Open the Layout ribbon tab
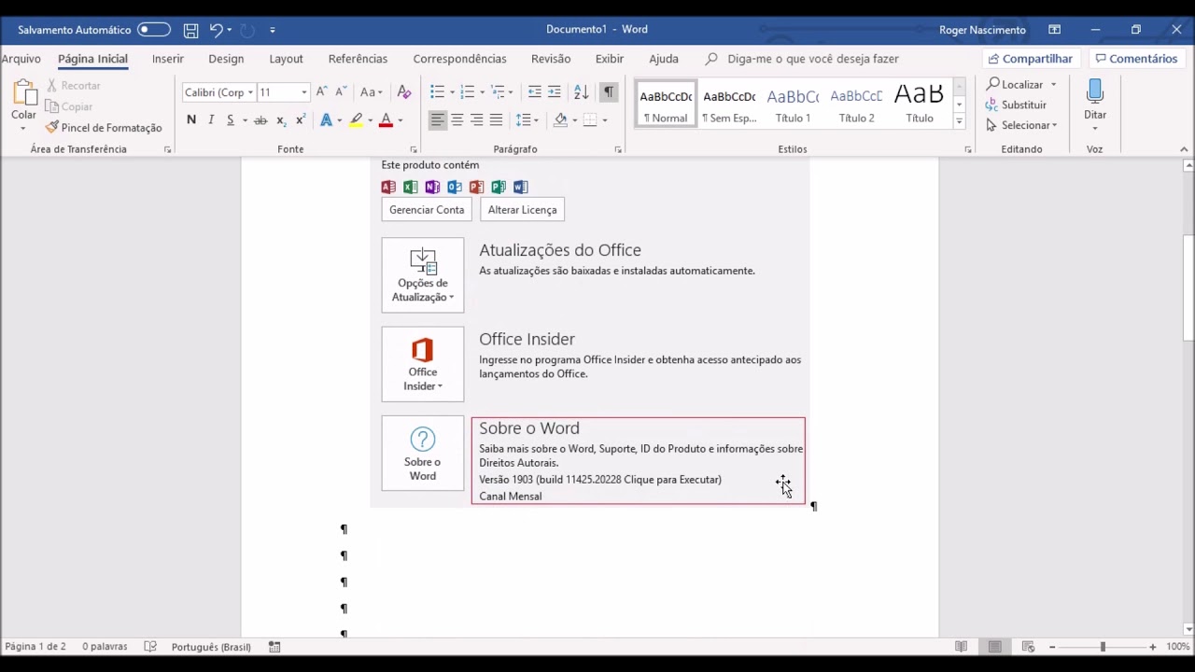 click(286, 59)
